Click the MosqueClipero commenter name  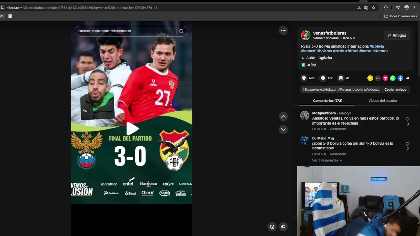324,113
